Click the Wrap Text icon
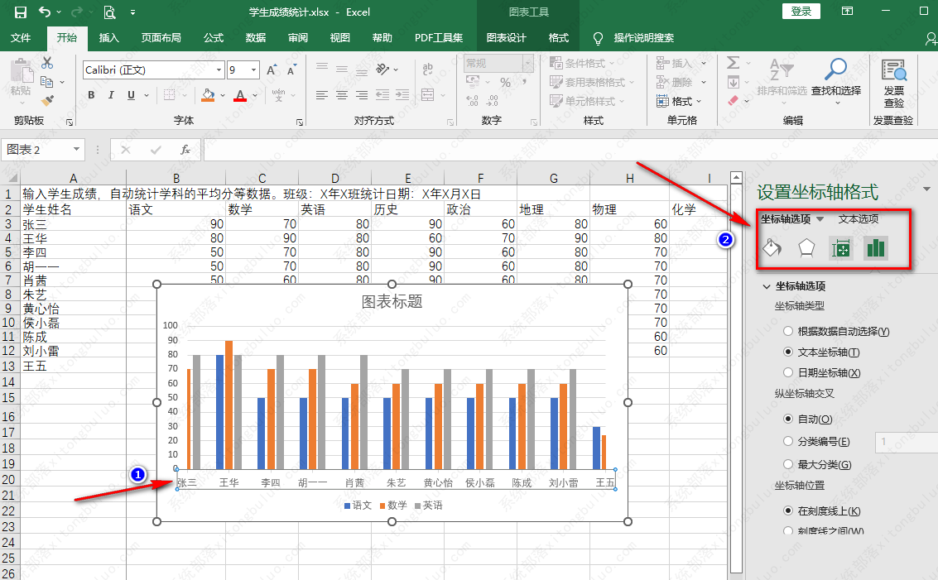This screenshot has height=580, width=938. pyautogui.click(x=428, y=70)
